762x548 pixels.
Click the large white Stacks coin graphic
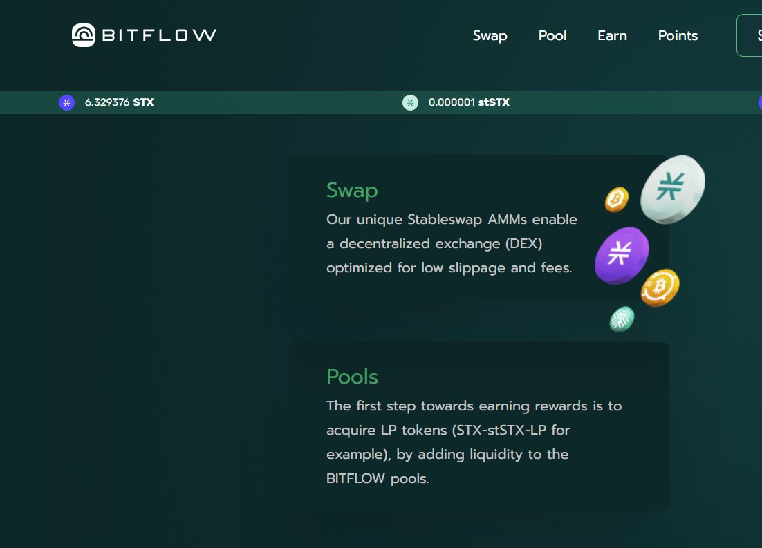click(673, 189)
